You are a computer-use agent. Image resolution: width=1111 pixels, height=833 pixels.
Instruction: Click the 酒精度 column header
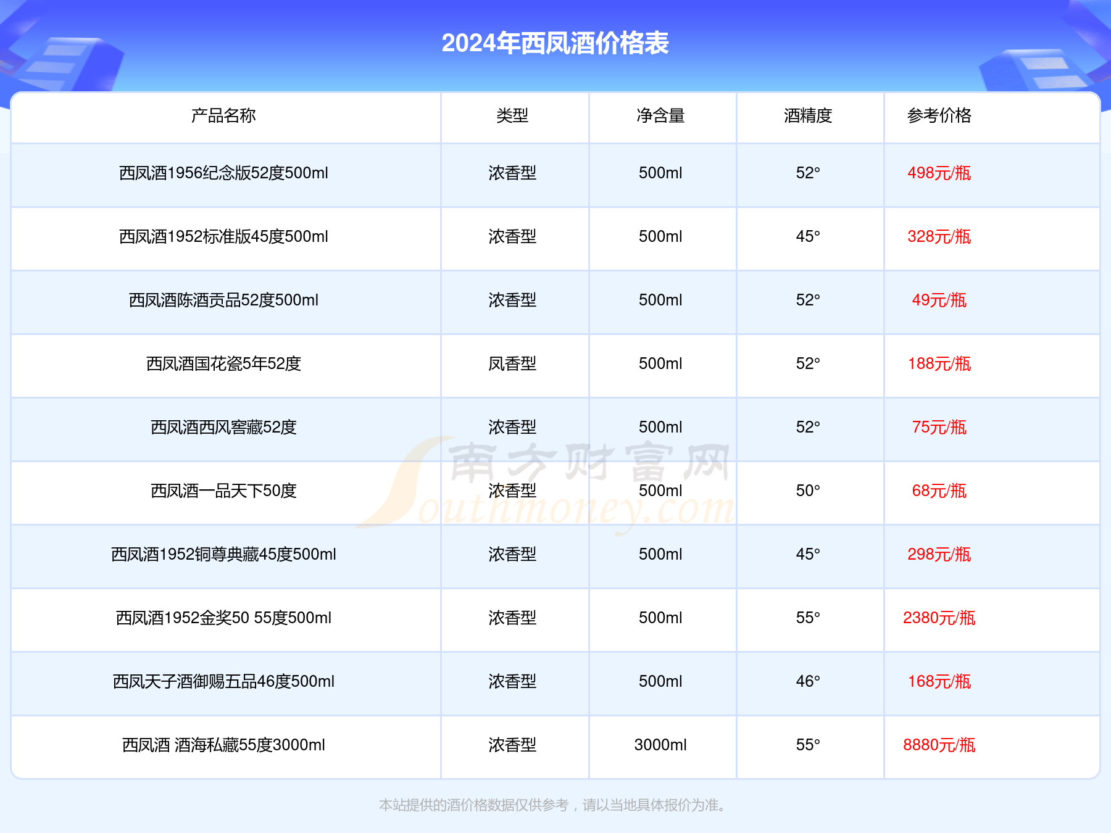point(808,115)
